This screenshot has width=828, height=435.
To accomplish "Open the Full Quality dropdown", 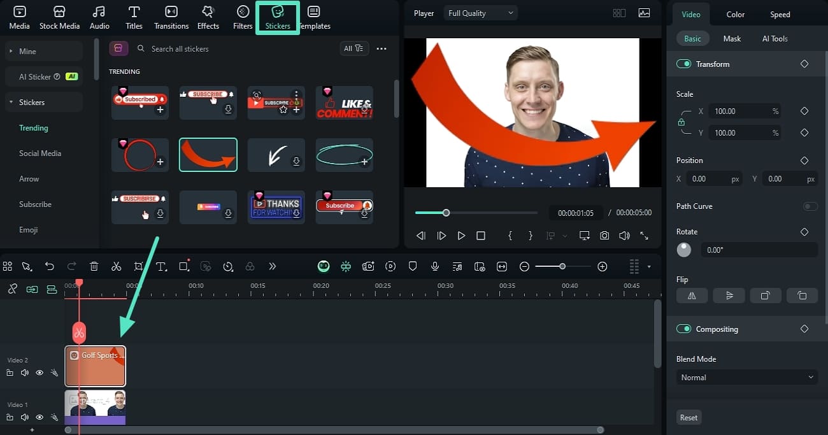I will [480, 13].
